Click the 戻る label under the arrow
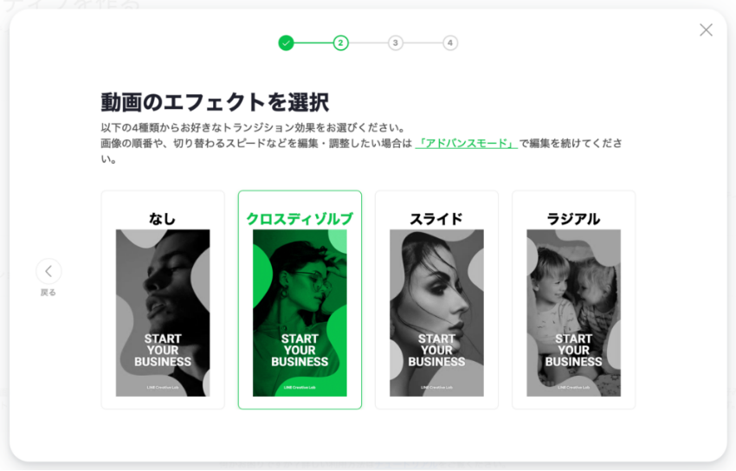This screenshot has height=471, width=736. [48, 293]
